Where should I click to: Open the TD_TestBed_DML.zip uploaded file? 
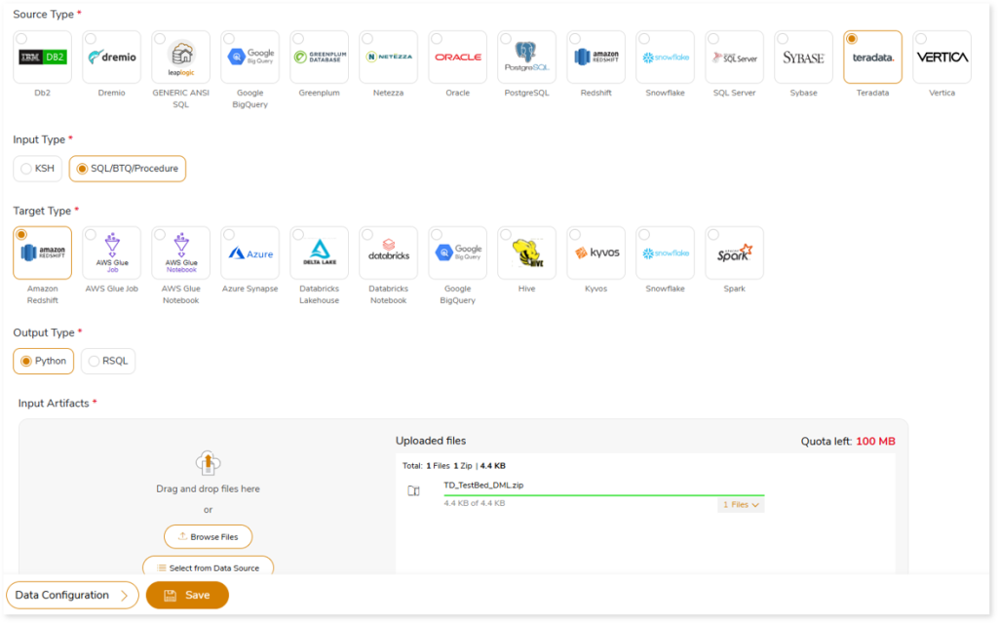tap(483, 485)
